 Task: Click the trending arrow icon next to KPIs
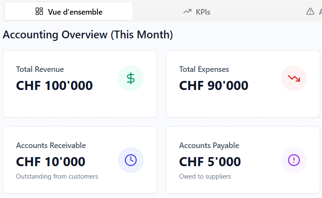[187, 12]
